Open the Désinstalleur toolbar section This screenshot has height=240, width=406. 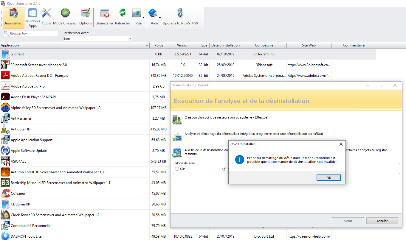[13, 18]
